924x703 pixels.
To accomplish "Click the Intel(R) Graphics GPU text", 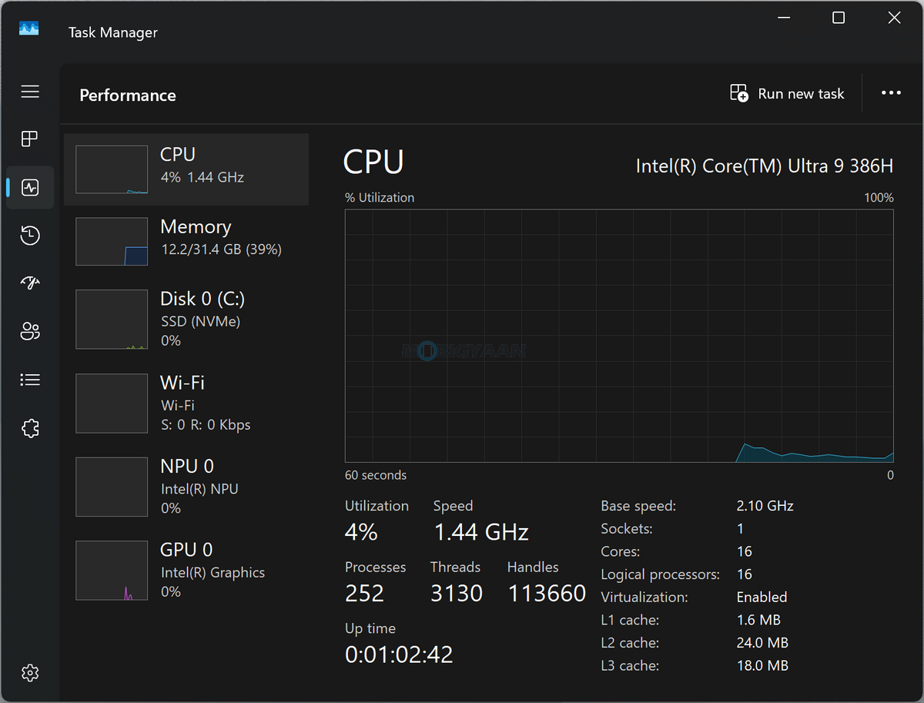I will click(x=213, y=573).
